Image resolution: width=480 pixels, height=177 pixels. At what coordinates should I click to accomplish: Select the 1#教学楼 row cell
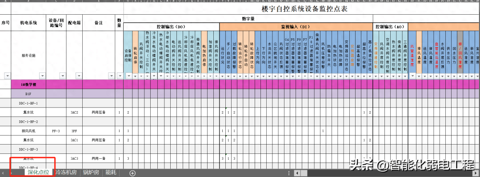(x=28, y=84)
